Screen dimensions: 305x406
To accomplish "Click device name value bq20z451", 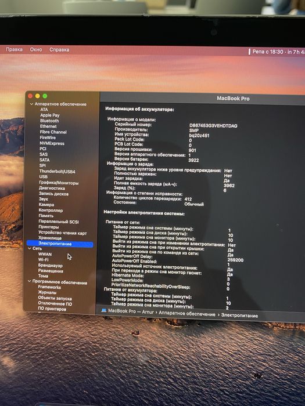I will click(x=199, y=135).
